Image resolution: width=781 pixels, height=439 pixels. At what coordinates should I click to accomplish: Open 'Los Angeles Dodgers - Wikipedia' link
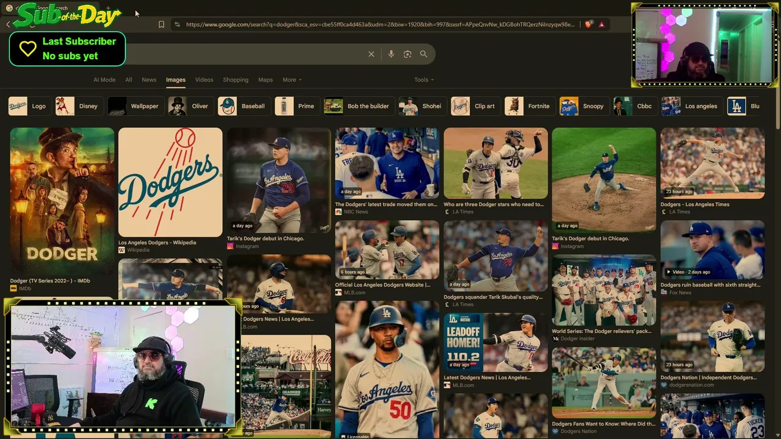(157, 243)
